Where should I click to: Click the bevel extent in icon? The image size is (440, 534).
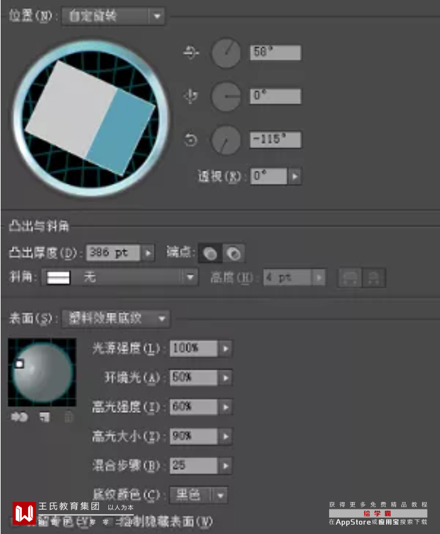[x=374, y=278]
